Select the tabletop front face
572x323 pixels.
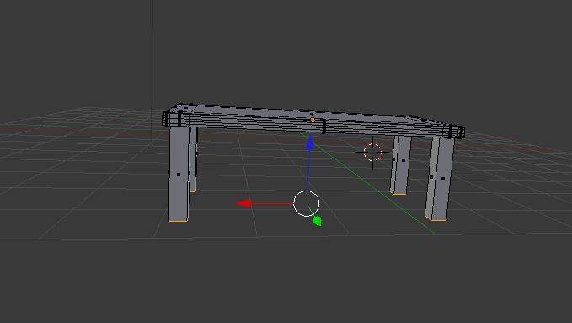coord(313,125)
